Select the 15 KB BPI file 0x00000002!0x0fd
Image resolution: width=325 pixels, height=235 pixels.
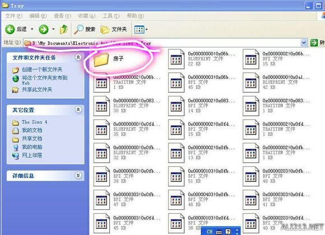(x=176, y=129)
